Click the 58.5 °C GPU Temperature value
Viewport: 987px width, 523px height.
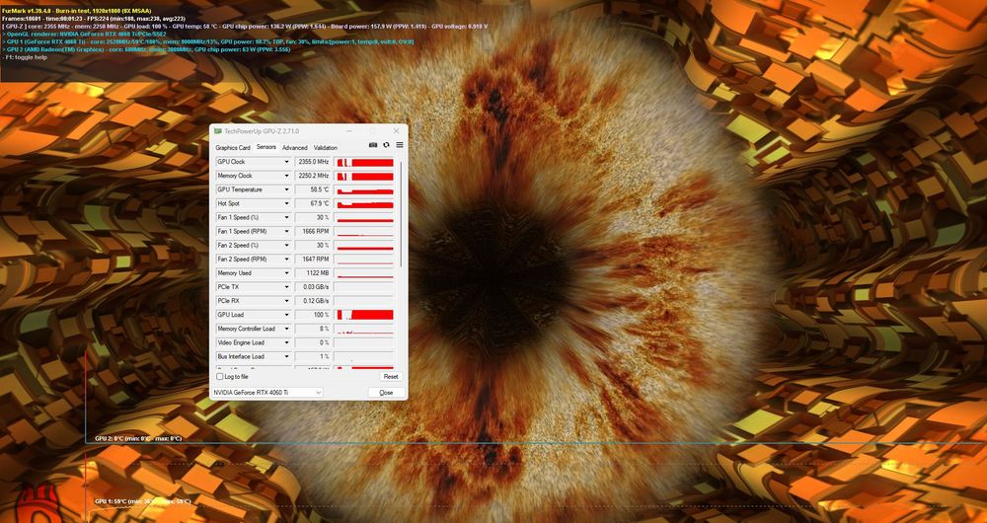click(313, 189)
